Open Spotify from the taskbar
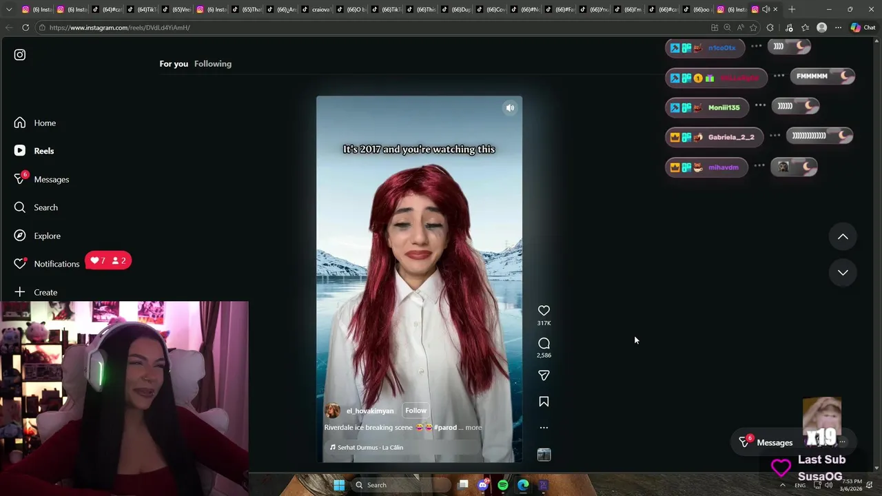The image size is (882, 496). (503, 485)
